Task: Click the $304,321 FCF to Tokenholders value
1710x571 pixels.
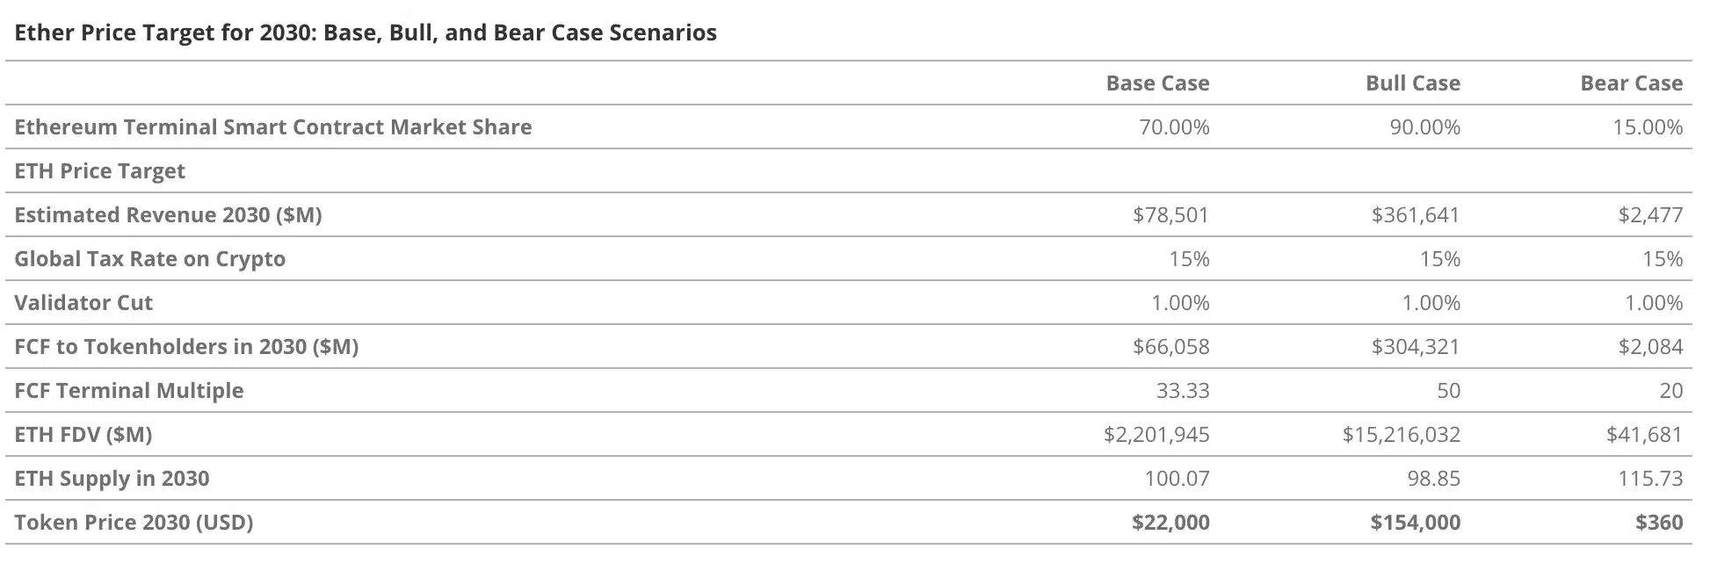Action: pos(1415,347)
